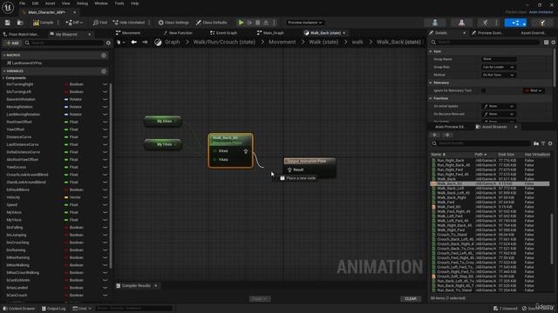Toggle visibility for Speed variable

click(x=105, y=205)
